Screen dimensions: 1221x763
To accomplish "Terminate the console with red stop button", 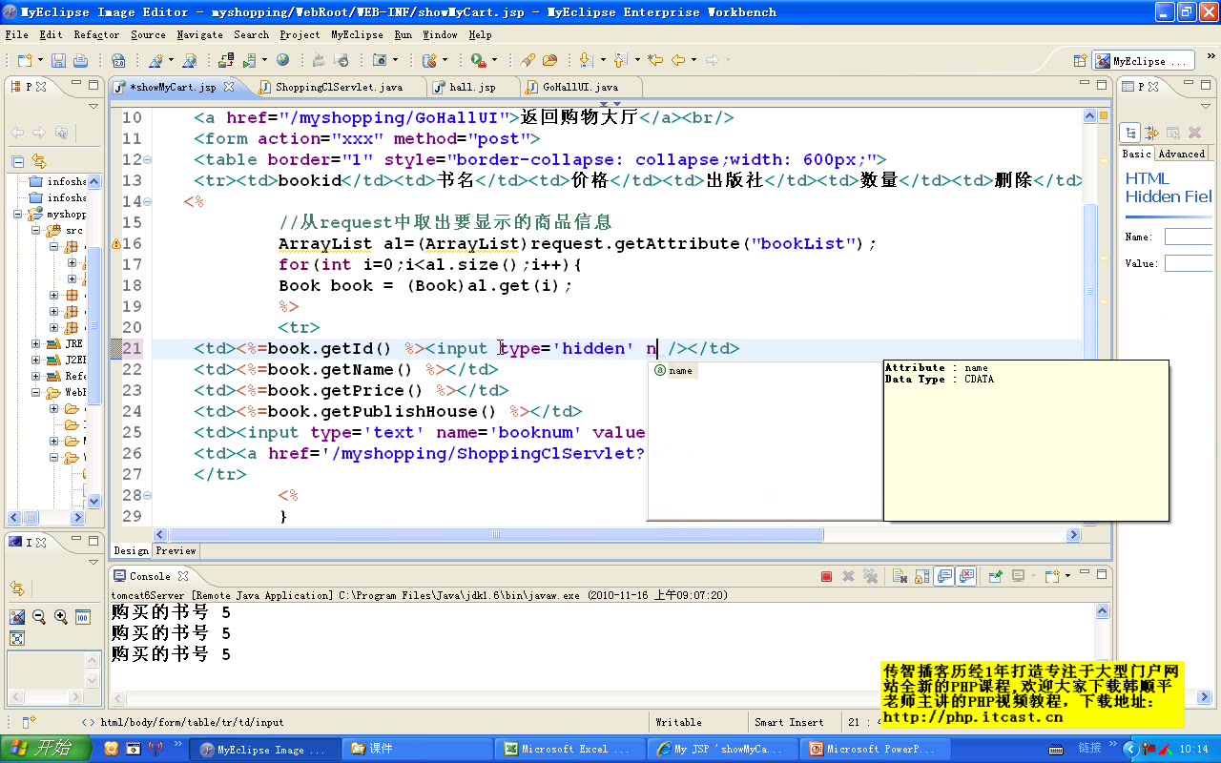I will click(827, 576).
